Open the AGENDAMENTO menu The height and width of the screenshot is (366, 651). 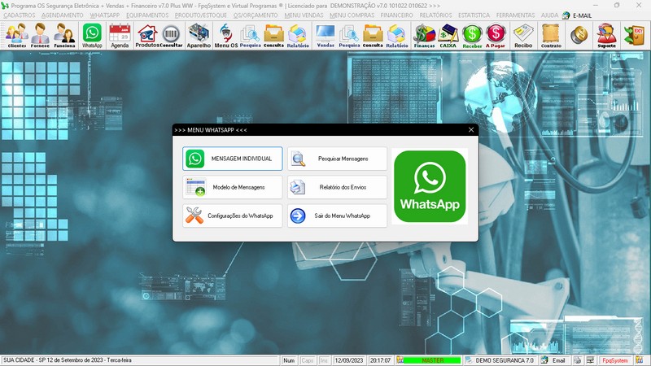[x=63, y=15]
